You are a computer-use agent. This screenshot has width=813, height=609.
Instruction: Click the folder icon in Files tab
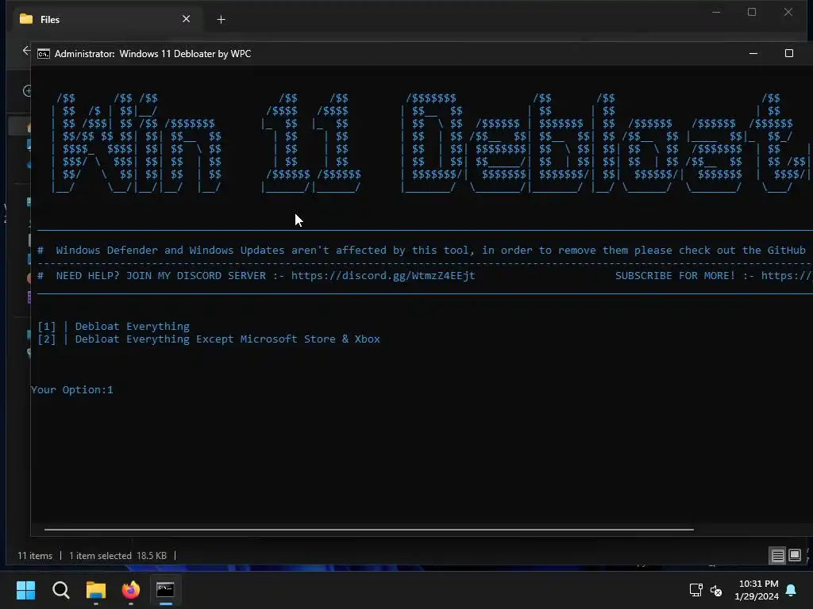26,19
